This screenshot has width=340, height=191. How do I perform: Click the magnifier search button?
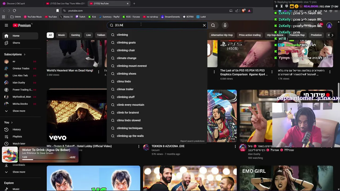(213, 25)
